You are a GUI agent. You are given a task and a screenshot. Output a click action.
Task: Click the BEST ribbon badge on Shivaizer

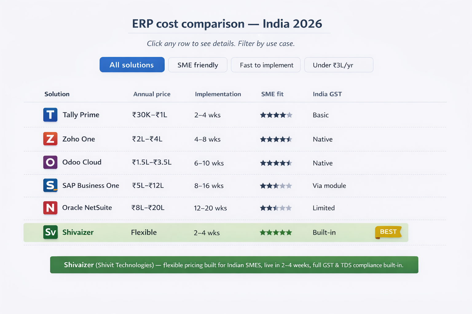click(388, 232)
